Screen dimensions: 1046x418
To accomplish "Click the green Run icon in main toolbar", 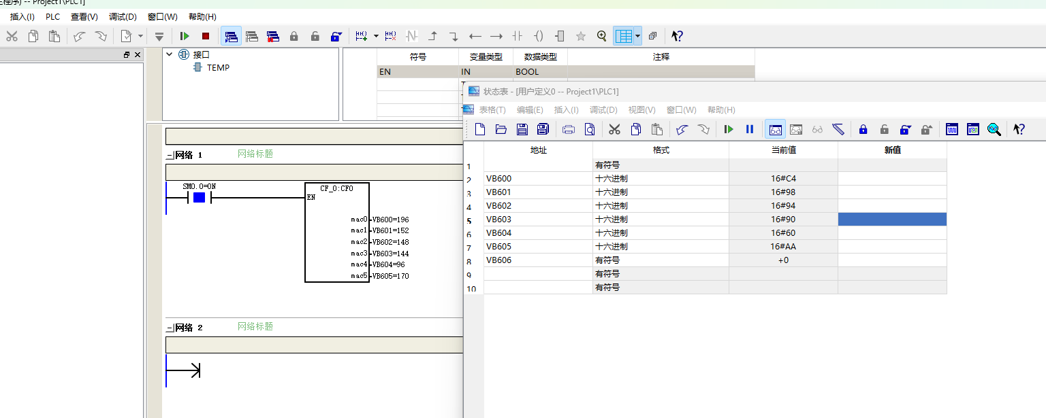I will 185,36.
